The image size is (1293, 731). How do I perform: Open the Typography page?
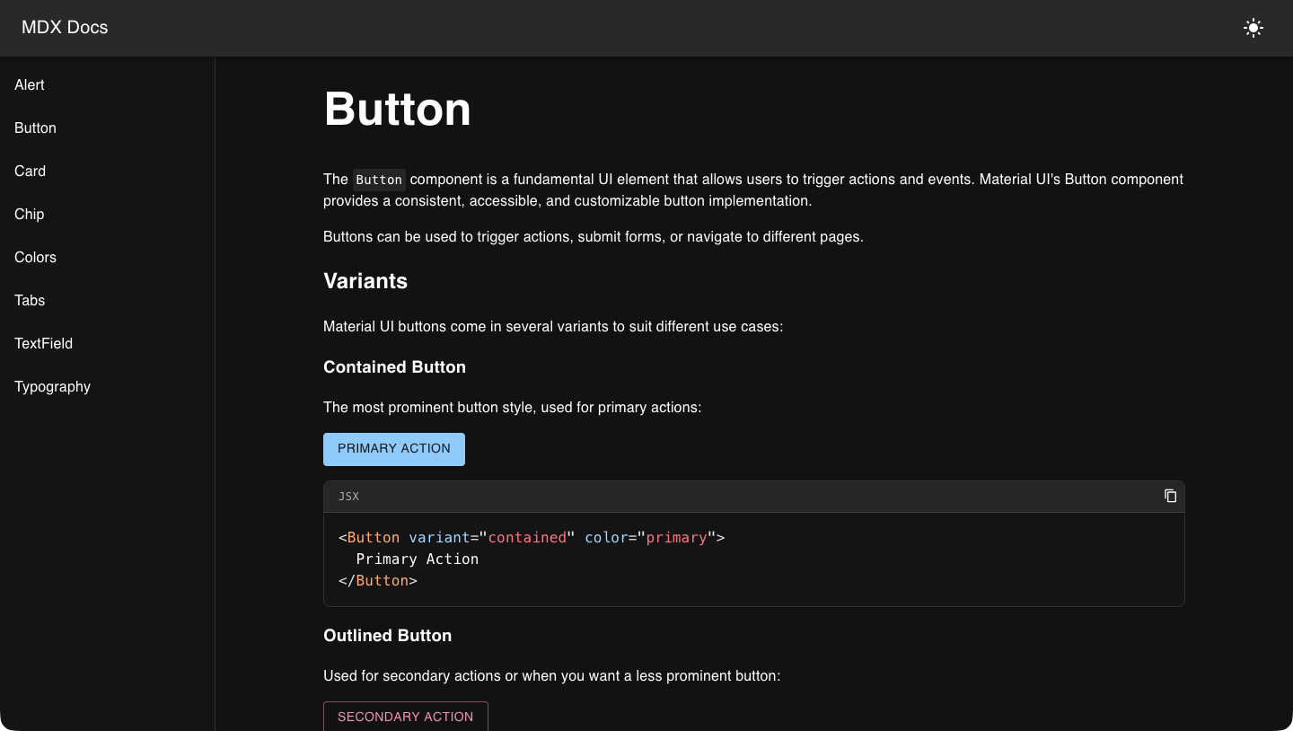pyautogui.click(x=52, y=386)
